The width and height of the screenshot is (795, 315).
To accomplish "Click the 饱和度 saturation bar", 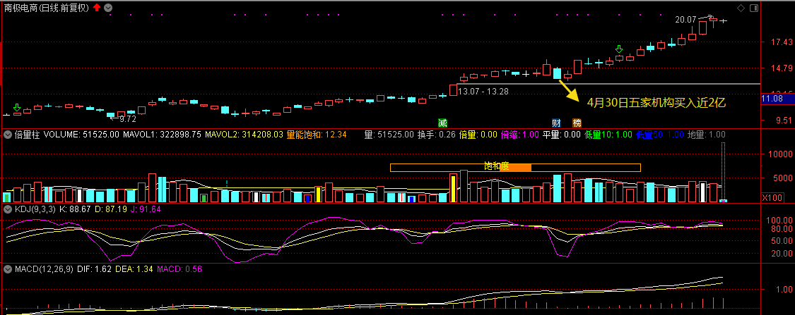I will click(x=515, y=167).
